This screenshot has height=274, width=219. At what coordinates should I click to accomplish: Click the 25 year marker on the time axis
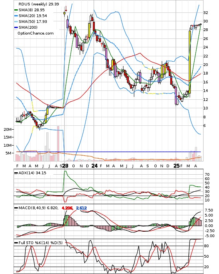tap(176, 166)
